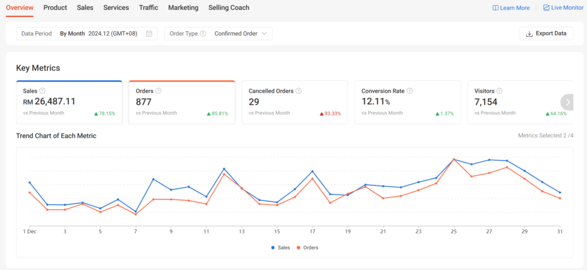The height and width of the screenshot is (270, 587).
Task: Toggle Sales series in chart legend
Action: click(280, 248)
